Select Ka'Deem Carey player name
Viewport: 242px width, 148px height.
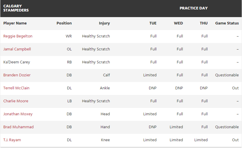point(17,62)
